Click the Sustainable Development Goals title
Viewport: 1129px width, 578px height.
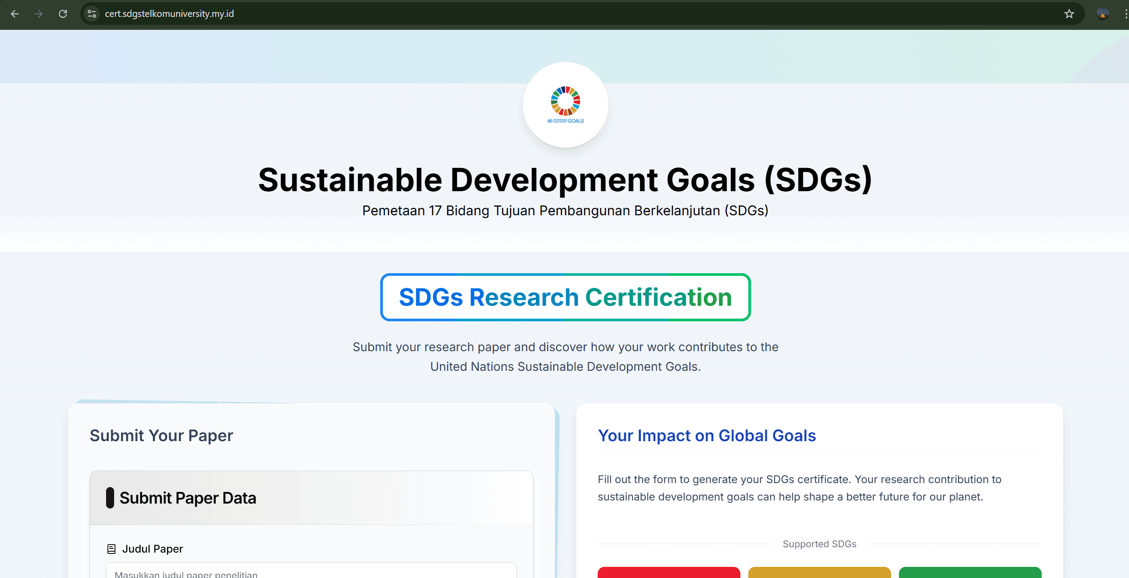564,180
